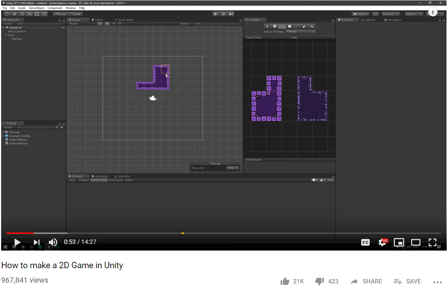Click the Unity editor Step button
Viewport: 448px width, 289px height.
[x=231, y=14]
